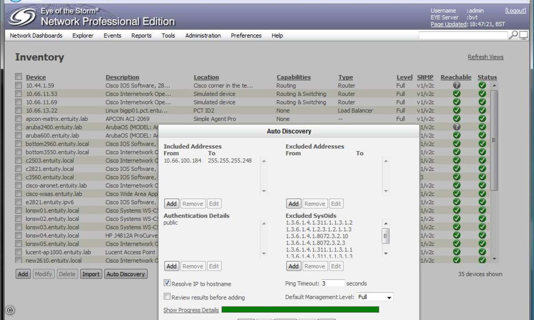
Task: Click the grey question-mark Reachable icon for 10.44.1.59
Action: (457, 85)
